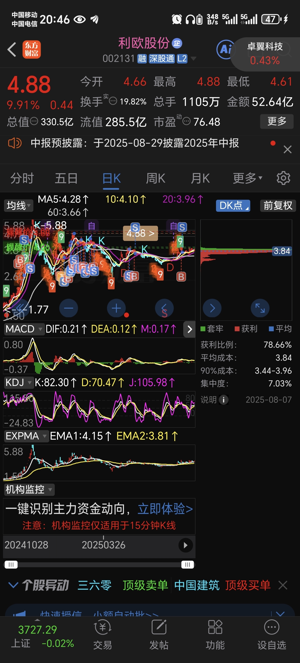300x663 pixels.
Task: Play the K-line date range playback
Action: [x=185, y=545]
